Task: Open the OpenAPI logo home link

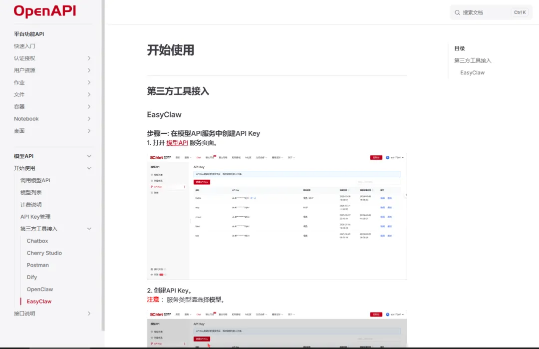Action: tap(45, 11)
